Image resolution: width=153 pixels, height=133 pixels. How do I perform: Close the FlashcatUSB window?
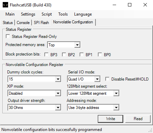pos(145,5)
